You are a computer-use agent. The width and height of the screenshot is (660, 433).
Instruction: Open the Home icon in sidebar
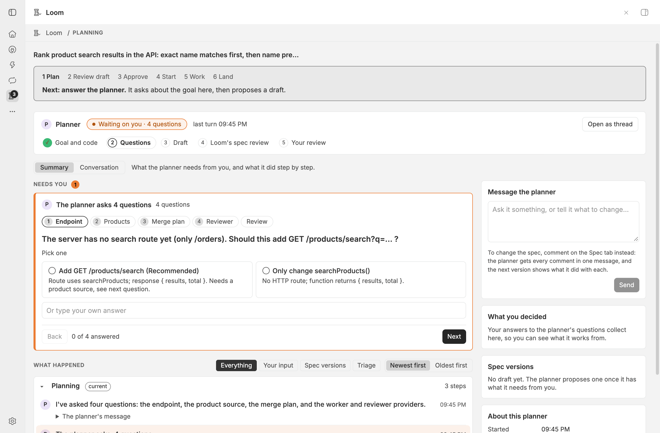(12, 34)
